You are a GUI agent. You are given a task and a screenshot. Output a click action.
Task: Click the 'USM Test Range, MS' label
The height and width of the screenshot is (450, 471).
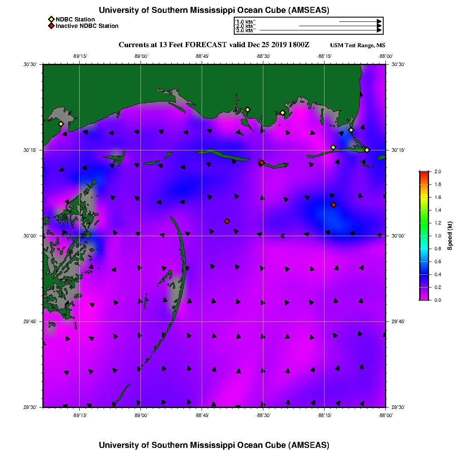tap(358, 45)
